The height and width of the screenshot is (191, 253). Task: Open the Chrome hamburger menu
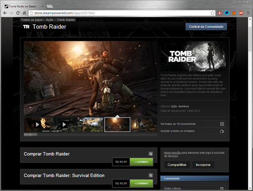coord(248,13)
